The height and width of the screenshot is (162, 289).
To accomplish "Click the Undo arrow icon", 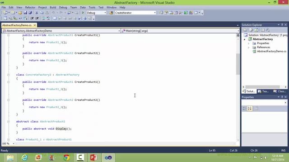I will pyautogui.click(x=53, y=13).
